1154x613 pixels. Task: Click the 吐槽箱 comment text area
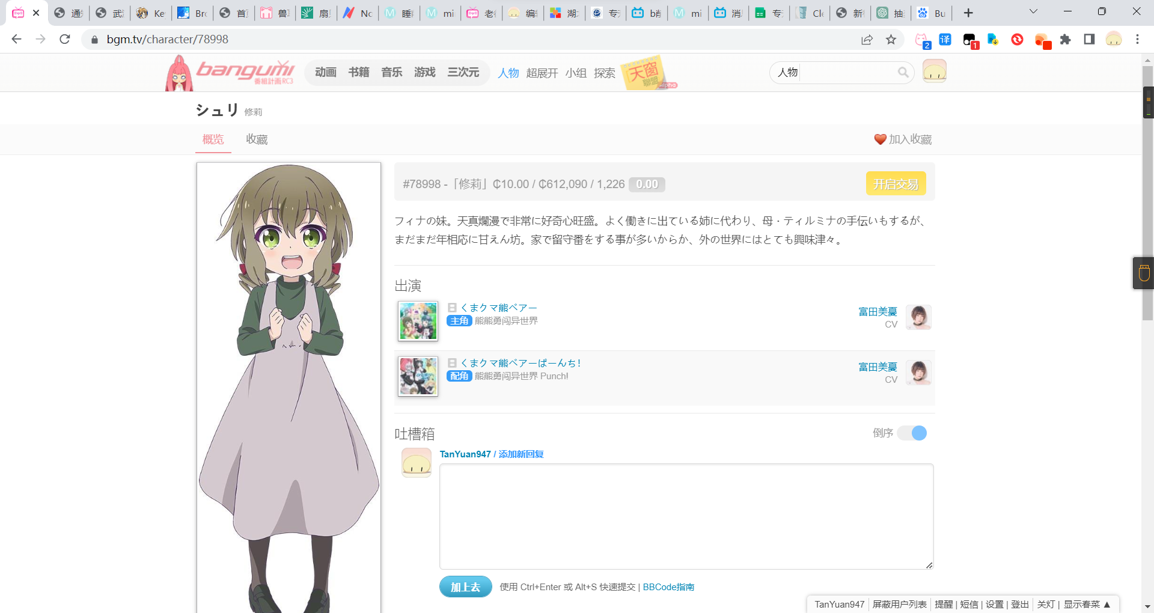point(686,516)
